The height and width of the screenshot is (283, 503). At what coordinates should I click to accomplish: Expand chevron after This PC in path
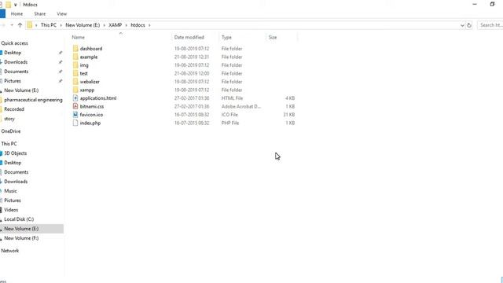click(x=61, y=25)
